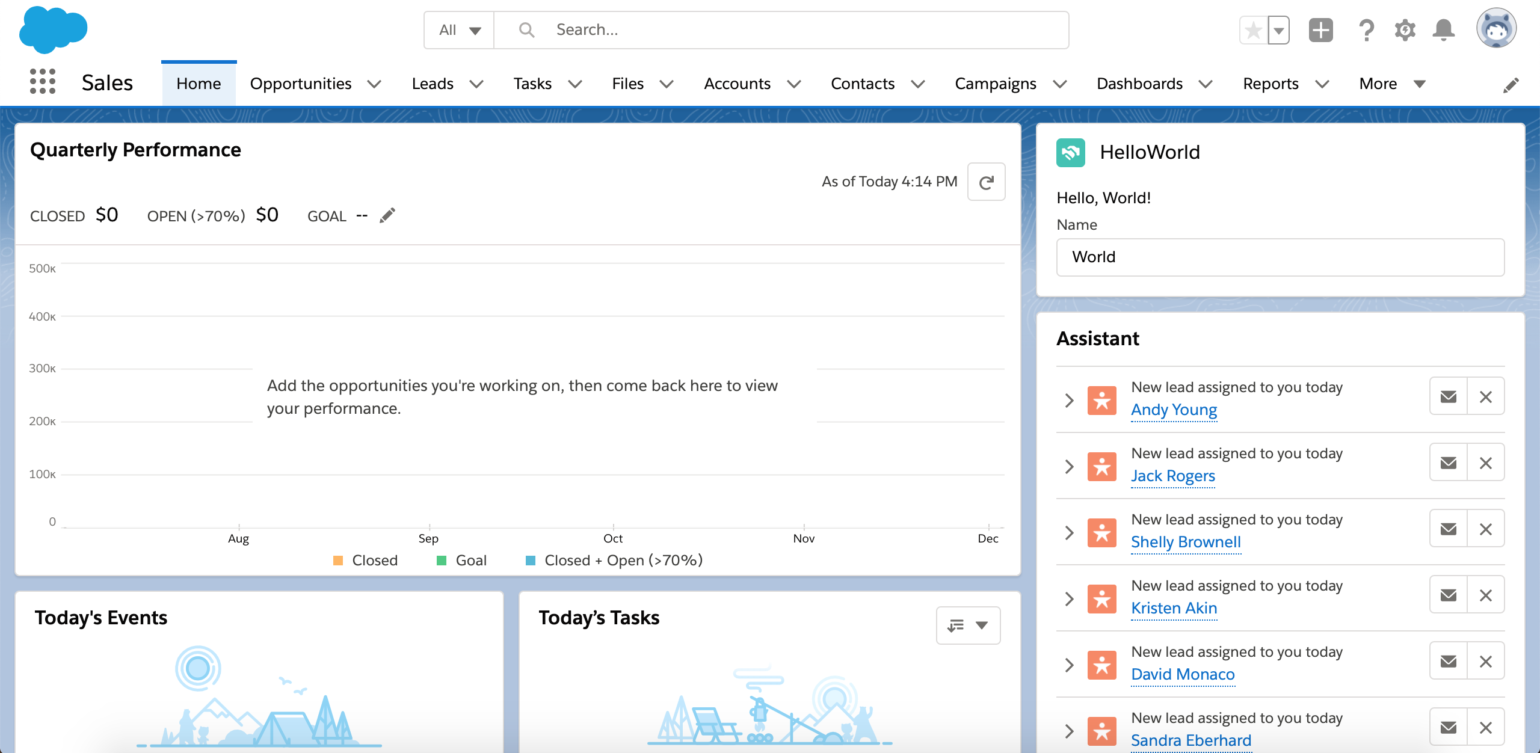Click the Name field containing World
Image resolution: width=1540 pixels, height=753 pixels.
1280,257
